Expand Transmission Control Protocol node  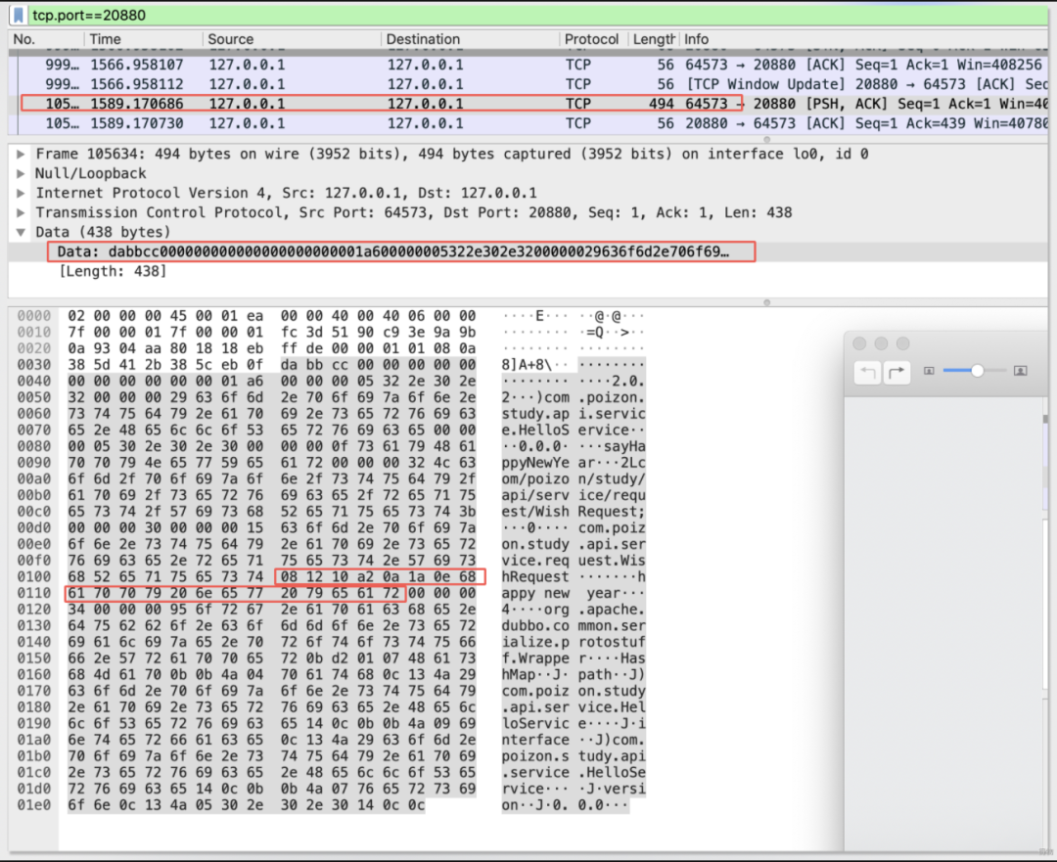(21, 213)
